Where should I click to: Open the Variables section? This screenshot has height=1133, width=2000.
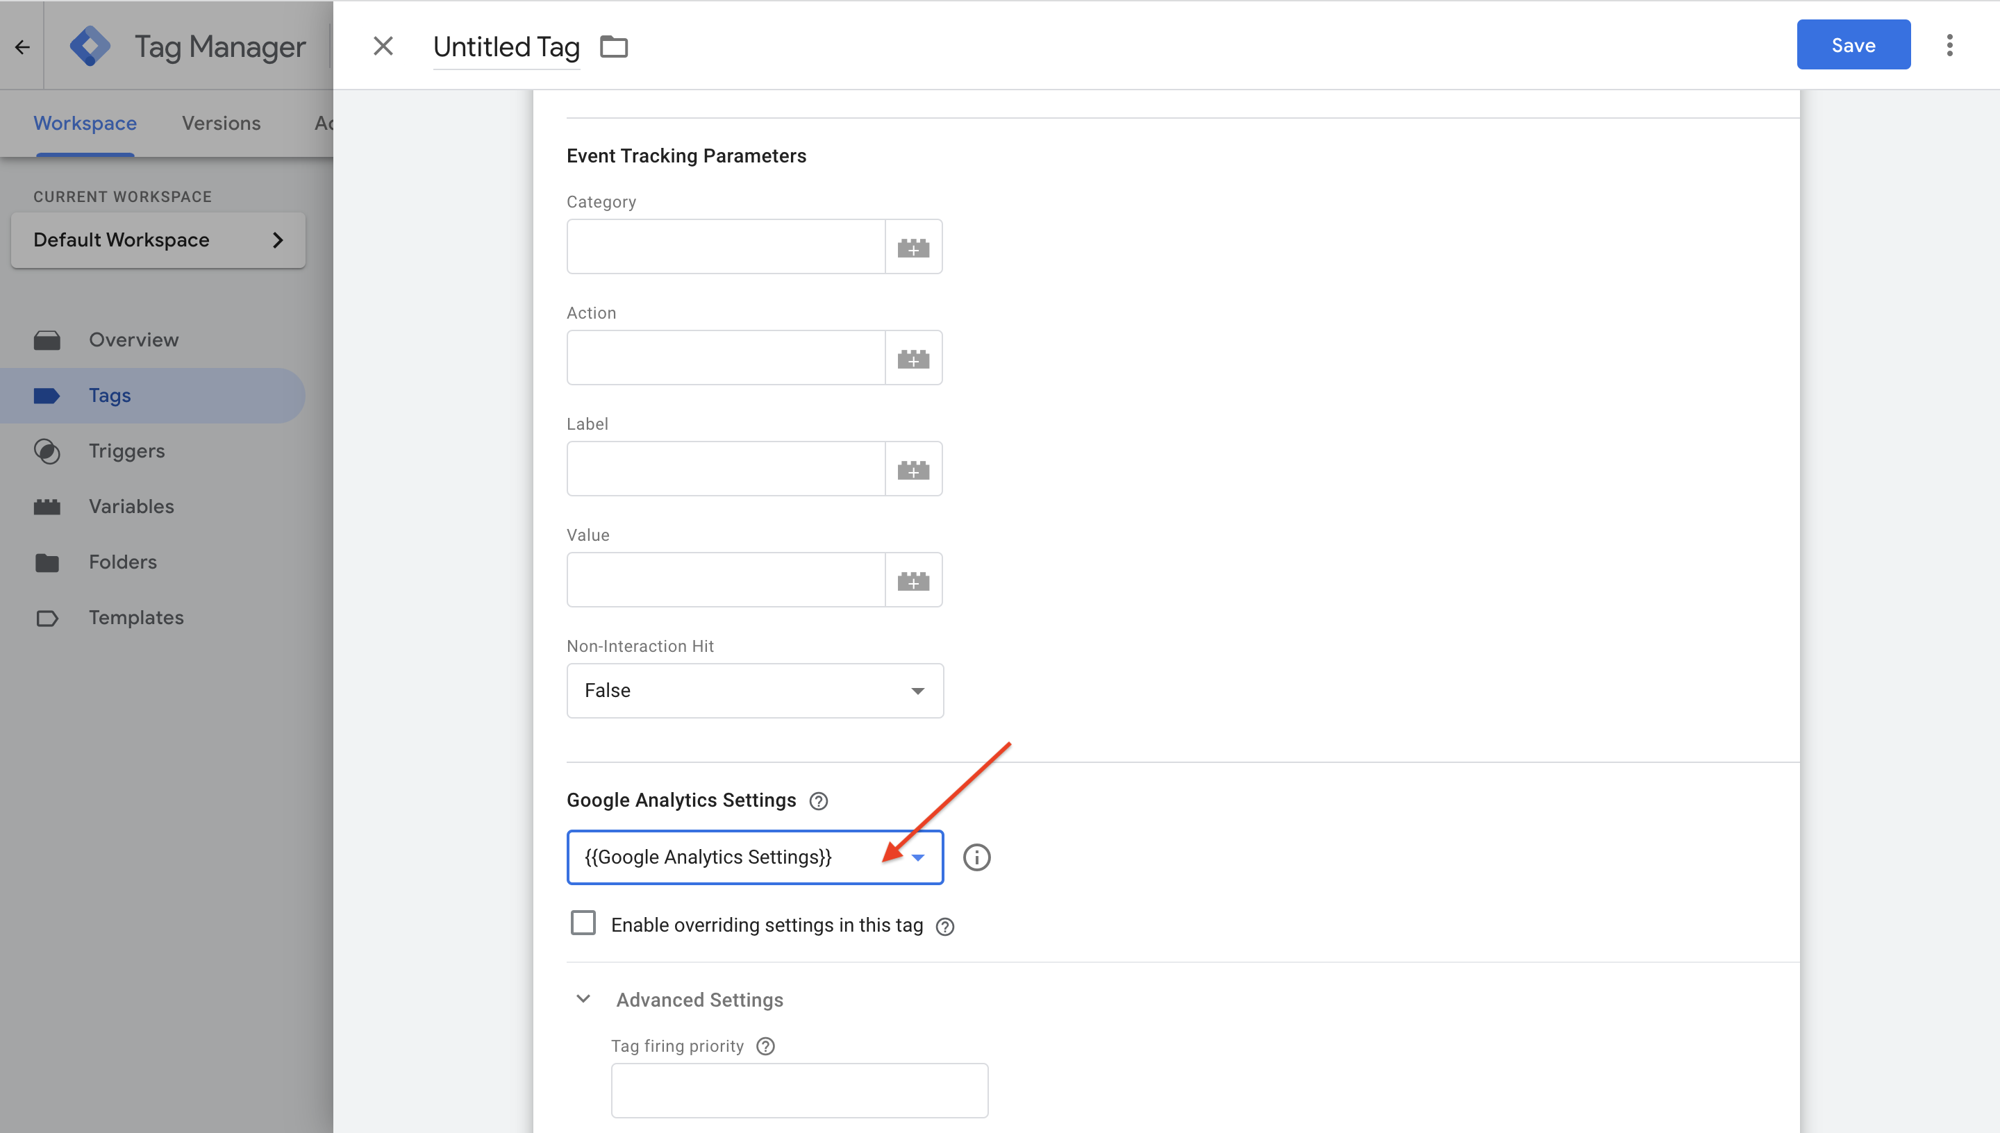[131, 506]
